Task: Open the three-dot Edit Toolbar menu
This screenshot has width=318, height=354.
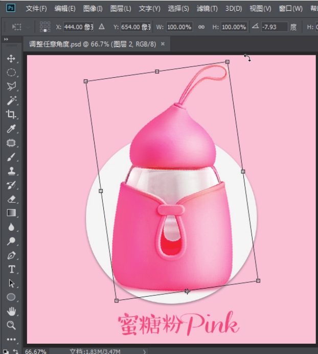Action: [x=11, y=339]
